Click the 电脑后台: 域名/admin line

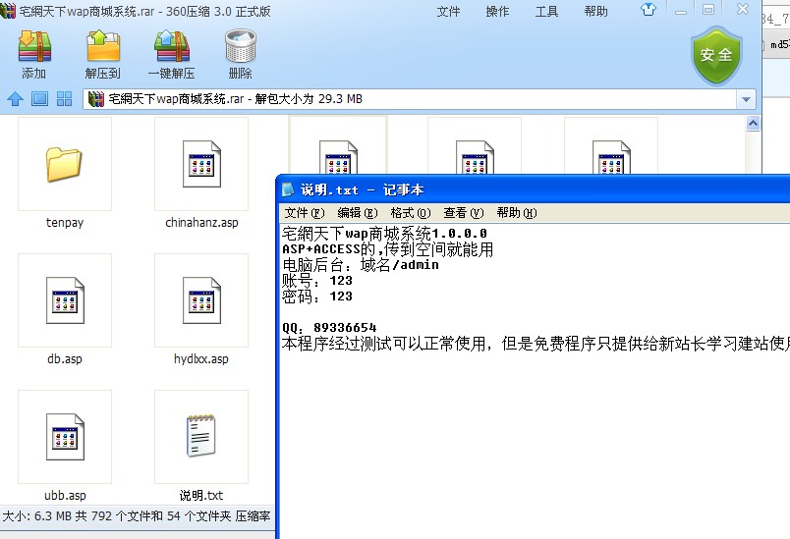361,265
